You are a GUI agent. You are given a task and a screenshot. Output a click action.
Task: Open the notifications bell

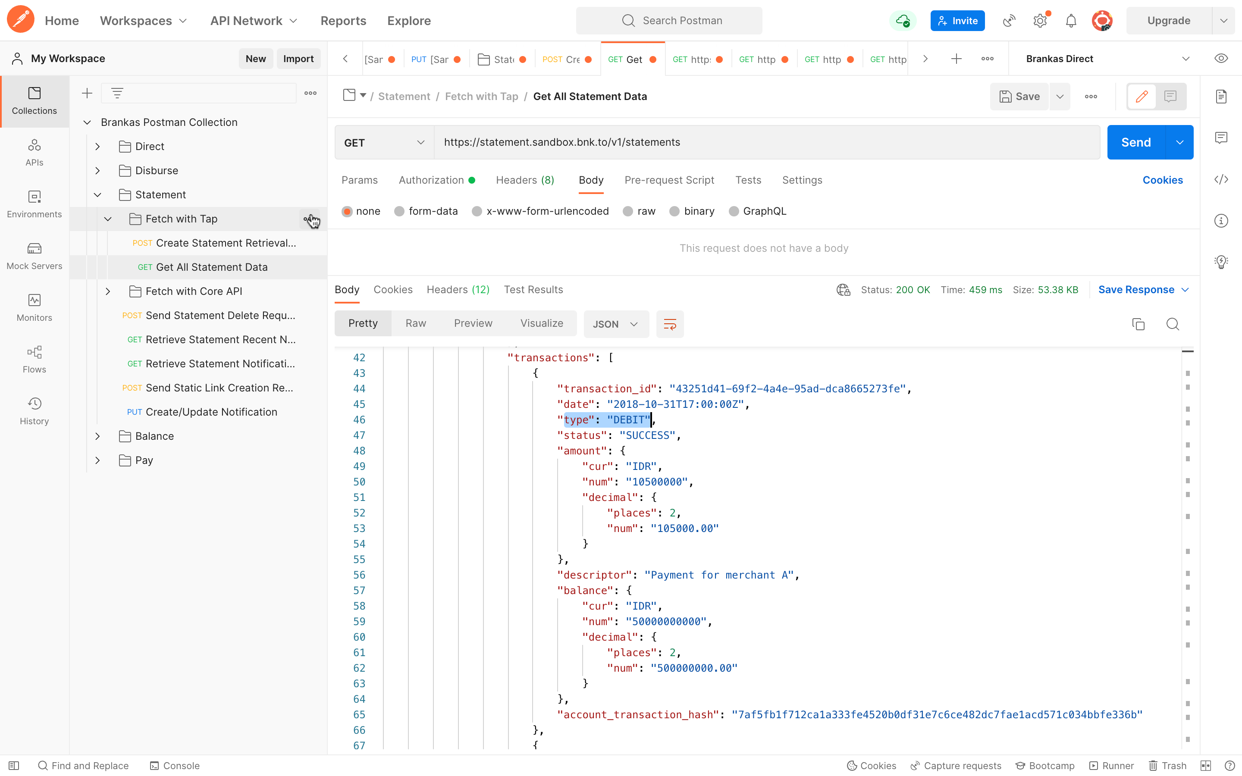1071,21
